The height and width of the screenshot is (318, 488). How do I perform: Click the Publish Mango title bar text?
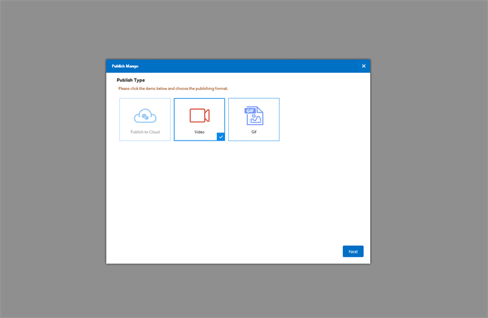tap(125, 66)
